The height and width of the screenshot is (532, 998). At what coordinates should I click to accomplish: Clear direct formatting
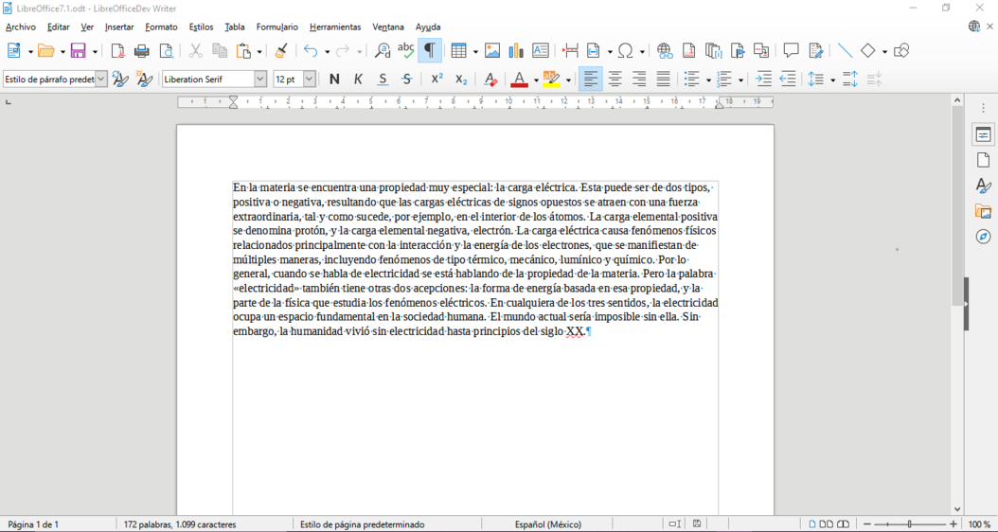coord(490,80)
